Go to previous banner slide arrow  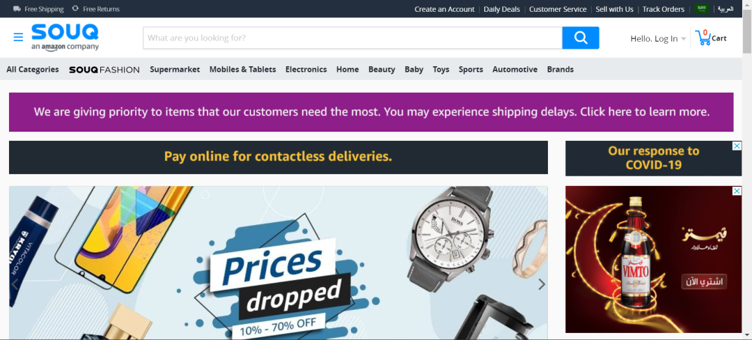15,284
